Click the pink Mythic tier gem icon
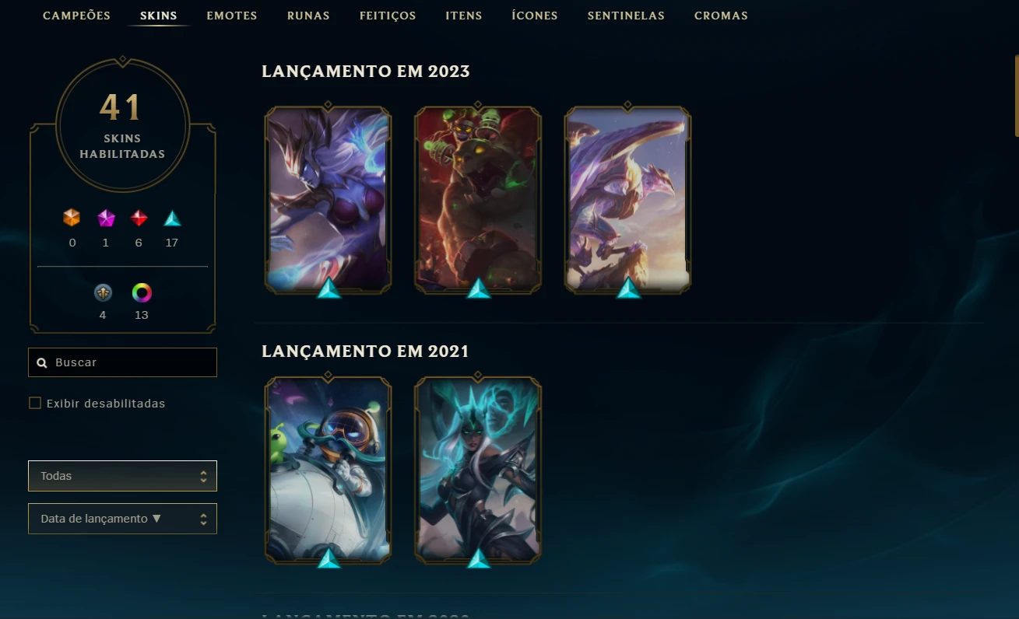This screenshot has height=619, width=1019. [106, 218]
